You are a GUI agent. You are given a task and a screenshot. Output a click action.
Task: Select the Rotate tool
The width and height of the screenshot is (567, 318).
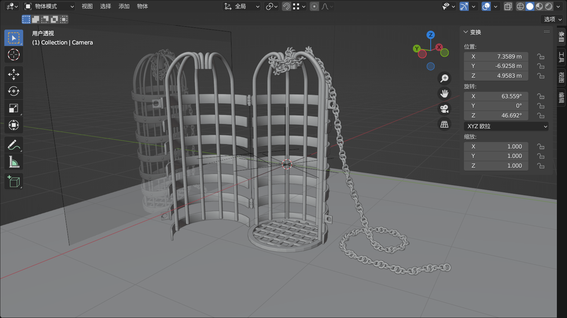(x=14, y=91)
